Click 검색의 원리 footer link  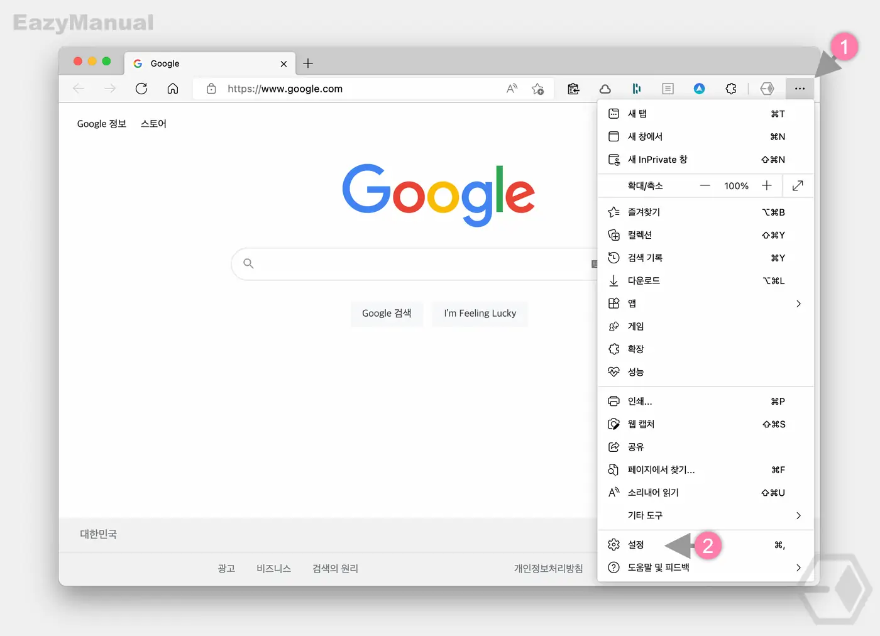tap(335, 569)
